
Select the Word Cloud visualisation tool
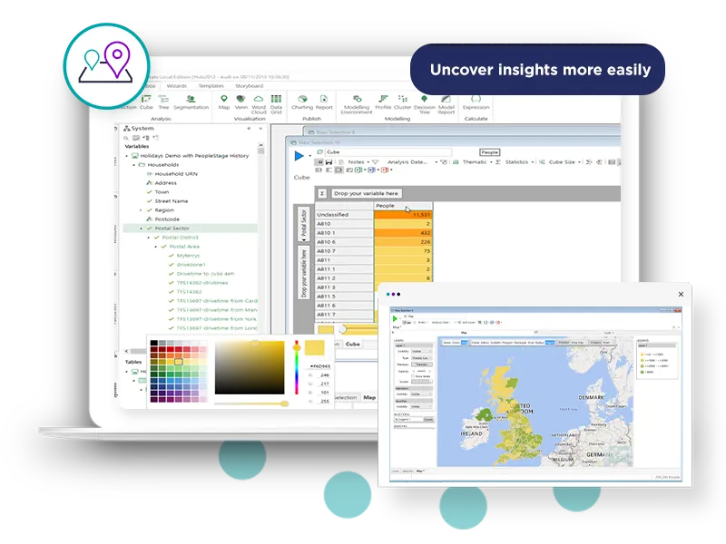point(259,102)
